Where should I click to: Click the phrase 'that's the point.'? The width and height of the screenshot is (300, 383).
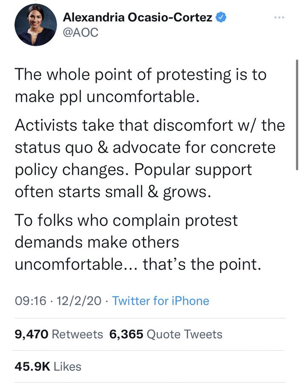click(x=202, y=264)
